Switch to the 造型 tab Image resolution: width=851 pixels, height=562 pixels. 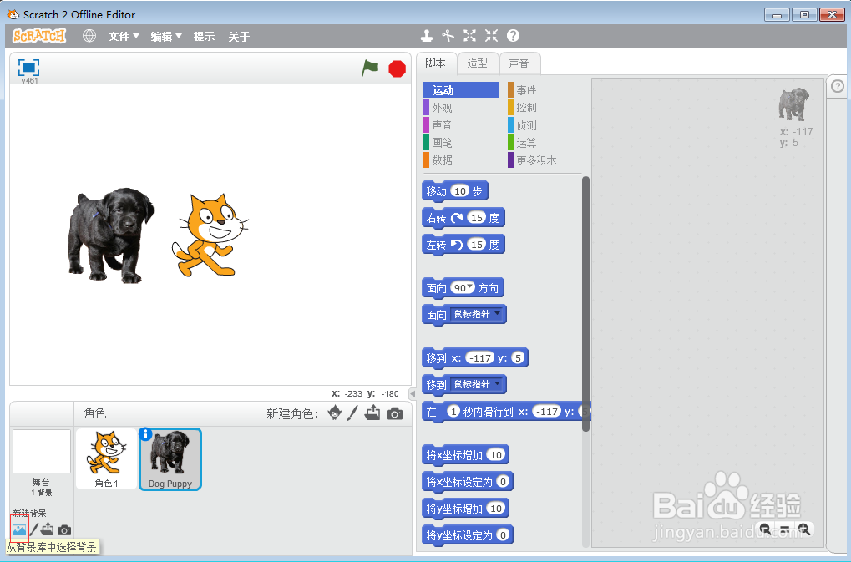478,63
